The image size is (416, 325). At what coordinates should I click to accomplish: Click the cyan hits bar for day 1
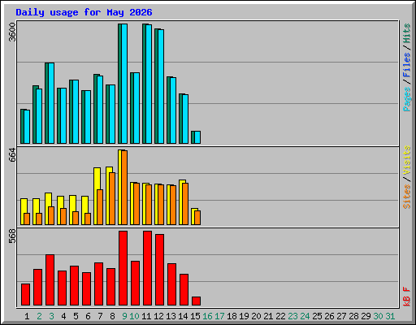[x=27, y=127]
